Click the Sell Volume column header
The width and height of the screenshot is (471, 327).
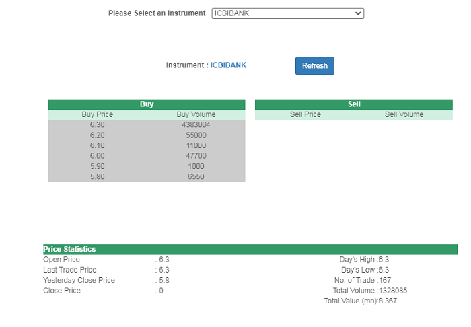coord(404,114)
